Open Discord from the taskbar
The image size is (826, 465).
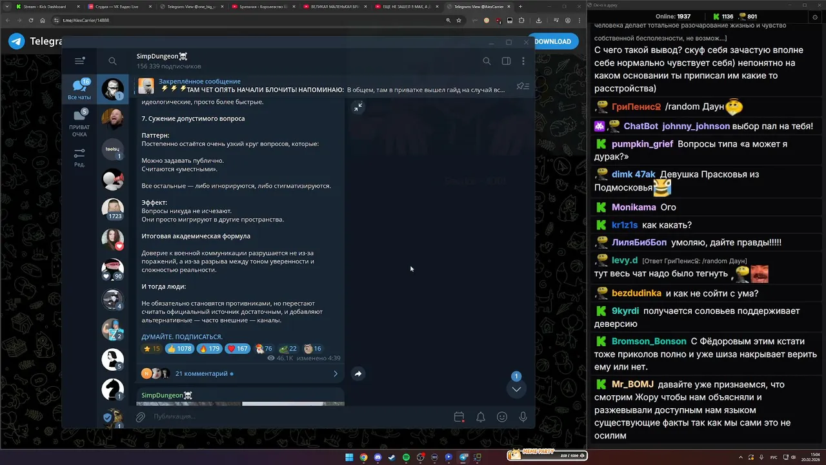point(378,457)
